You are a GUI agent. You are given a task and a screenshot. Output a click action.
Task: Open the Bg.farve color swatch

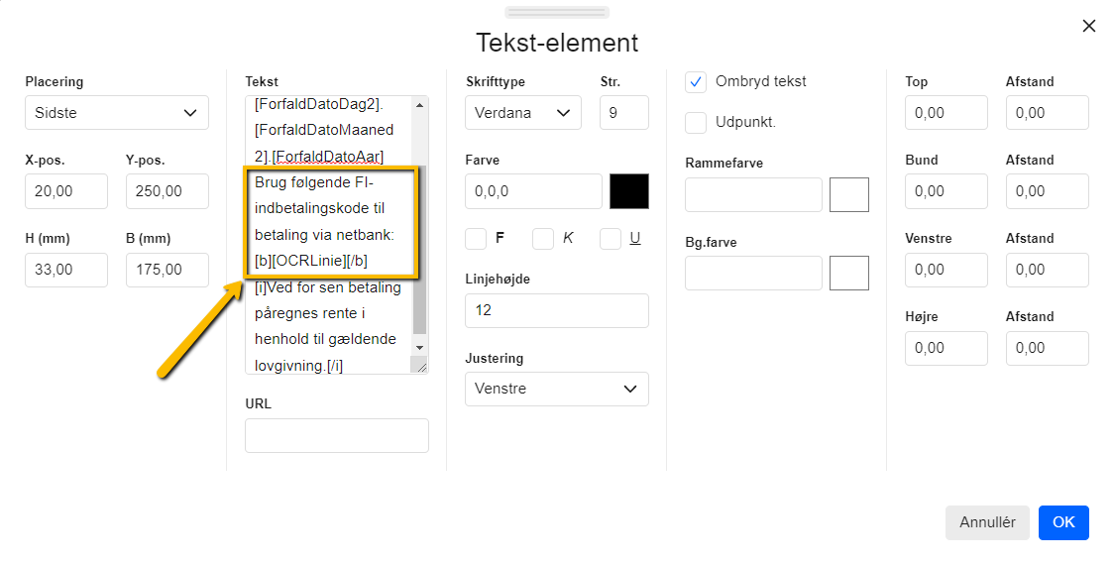pyautogui.click(x=849, y=274)
